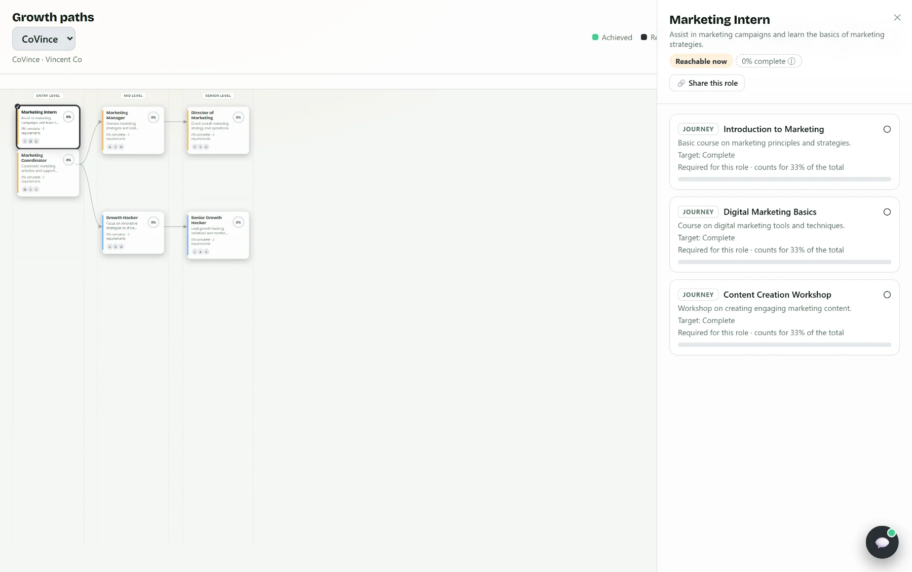Click the Introduction to Marketing progress bar
912x572 pixels.
coord(784,179)
